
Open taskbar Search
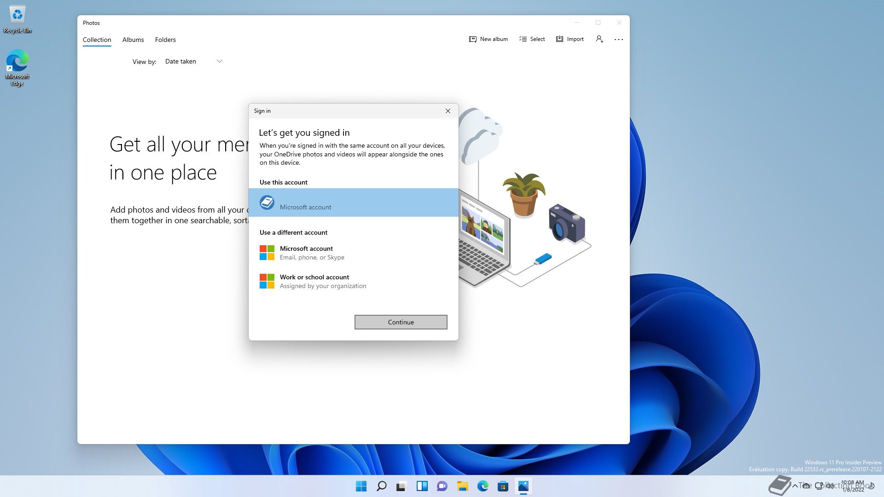pos(382,486)
